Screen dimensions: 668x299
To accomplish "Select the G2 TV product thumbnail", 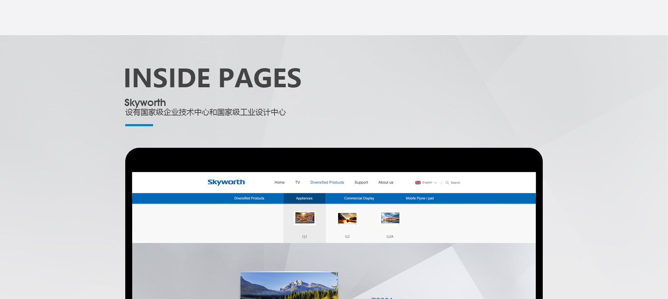I will tap(347, 218).
